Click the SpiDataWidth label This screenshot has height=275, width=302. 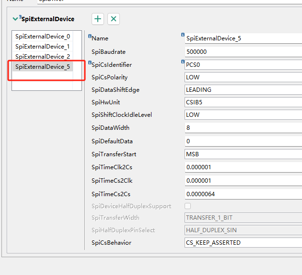pos(110,128)
